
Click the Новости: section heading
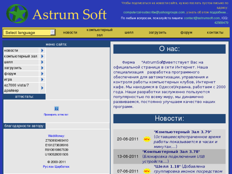click(169, 118)
